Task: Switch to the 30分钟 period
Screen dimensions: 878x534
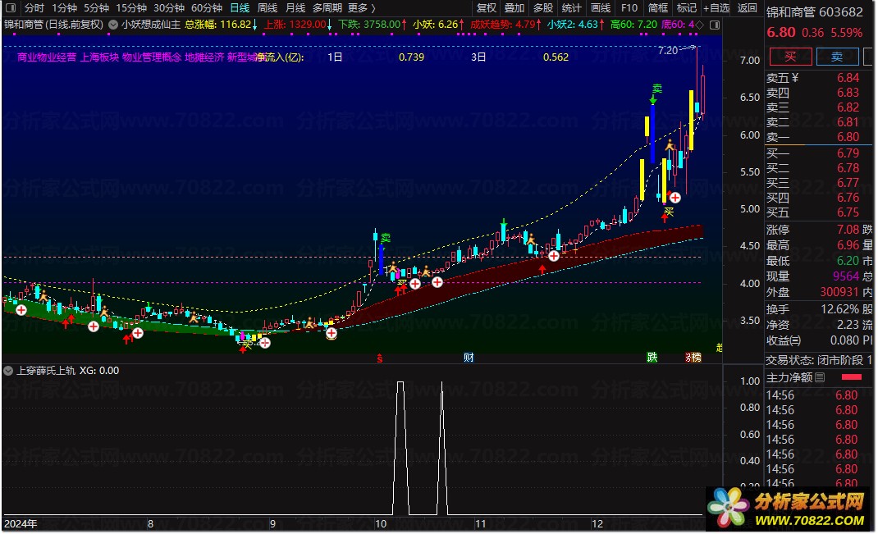Action: (x=169, y=8)
